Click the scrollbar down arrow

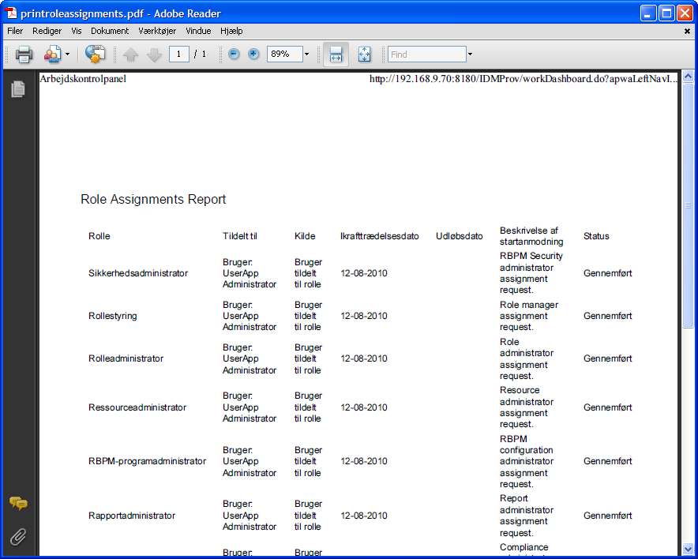click(x=688, y=549)
